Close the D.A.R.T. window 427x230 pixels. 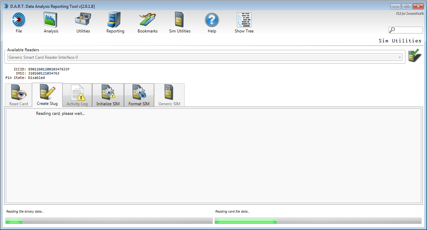click(x=418, y=6)
